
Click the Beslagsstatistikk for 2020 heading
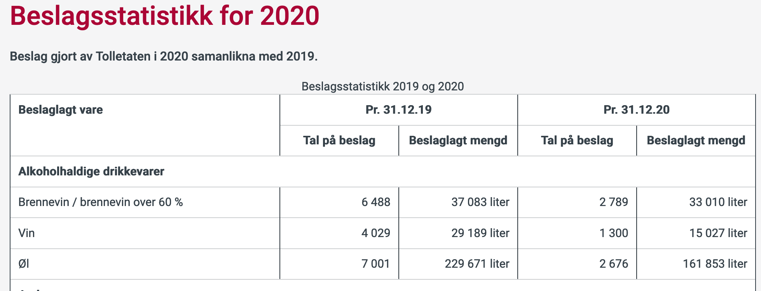point(164,16)
